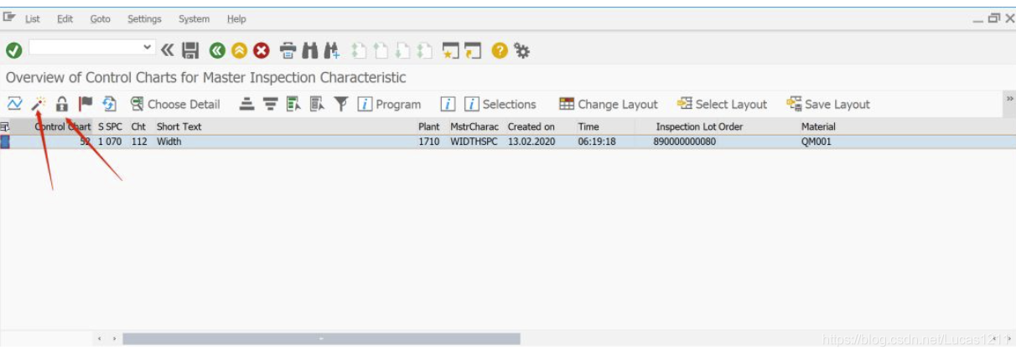This screenshot has width=1016, height=355.
Task: Click the horizontal scrollbar thumb
Action: (x=321, y=339)
